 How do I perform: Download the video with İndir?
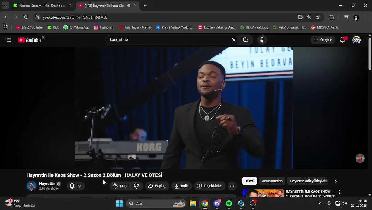[x=181, y=186]
